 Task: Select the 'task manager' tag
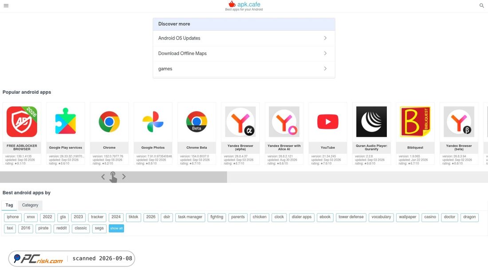(x=190, y=217)
